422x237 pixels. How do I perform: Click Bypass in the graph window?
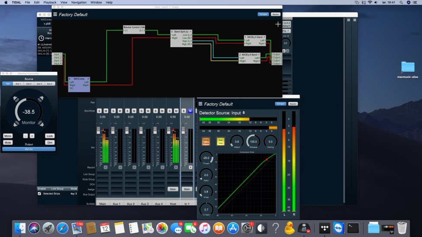click(x=275, y=14)
